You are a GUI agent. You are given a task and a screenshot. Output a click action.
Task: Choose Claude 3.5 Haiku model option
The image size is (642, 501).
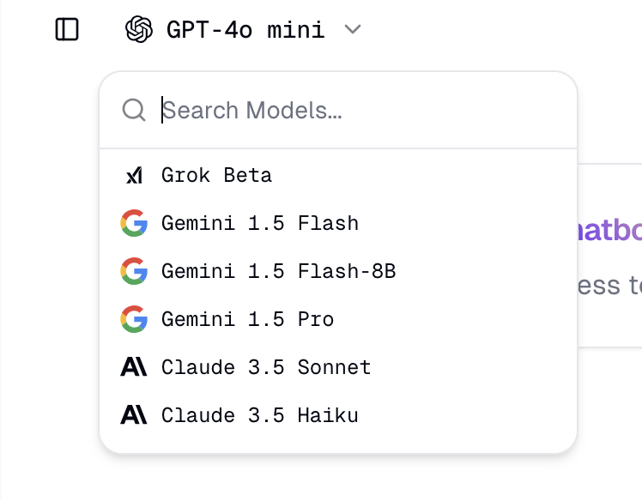(260, 416)
